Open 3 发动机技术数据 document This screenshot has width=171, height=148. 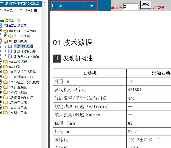pyautogui.click(x=27, y=57)
